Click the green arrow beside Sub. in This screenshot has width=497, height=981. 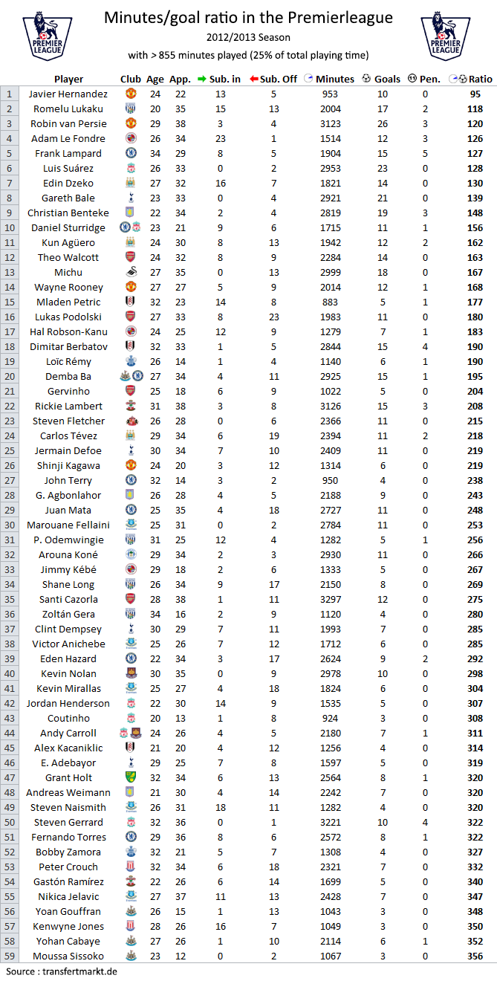pyautogui.click(x=203, y=79)
